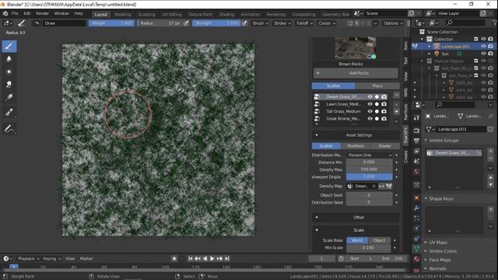Viewport: 498px width, 280px height.
Task: Switch to the Modeling workspace tab
Action: point(123,14)
